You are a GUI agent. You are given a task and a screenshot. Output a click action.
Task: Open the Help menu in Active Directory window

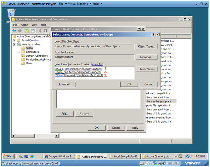[x=44, y=25]
